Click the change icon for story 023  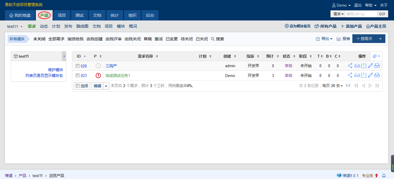350,75
